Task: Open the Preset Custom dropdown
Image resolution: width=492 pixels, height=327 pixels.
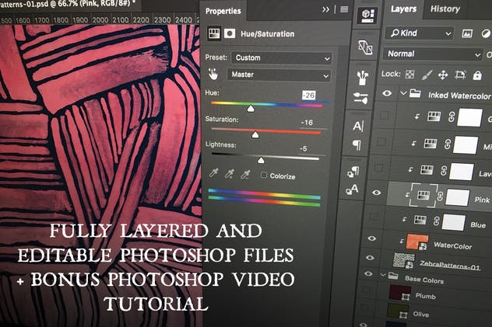Action: [280, 57]
